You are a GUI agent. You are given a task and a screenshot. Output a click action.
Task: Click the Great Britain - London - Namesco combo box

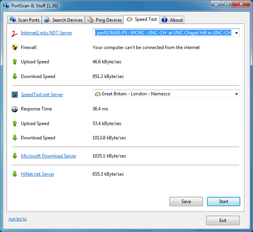coord(166,94)
